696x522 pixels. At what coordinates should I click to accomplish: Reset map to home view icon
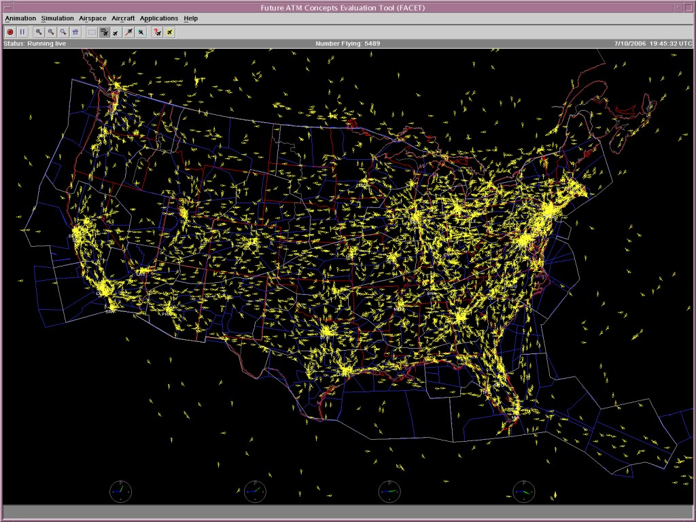(75, 32)
